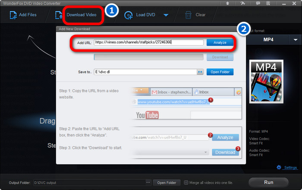The width and height of the screenshot is (302, 190).
Task: Click the Add New Download dialog title
Action: 74,29
